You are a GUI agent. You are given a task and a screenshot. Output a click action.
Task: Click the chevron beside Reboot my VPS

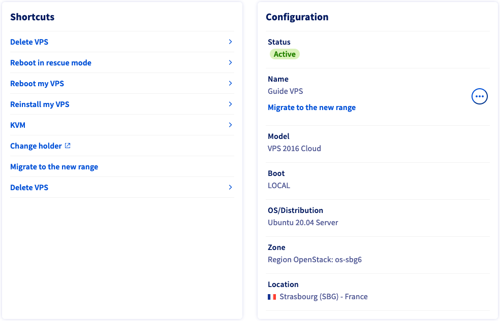pos(230,83)
